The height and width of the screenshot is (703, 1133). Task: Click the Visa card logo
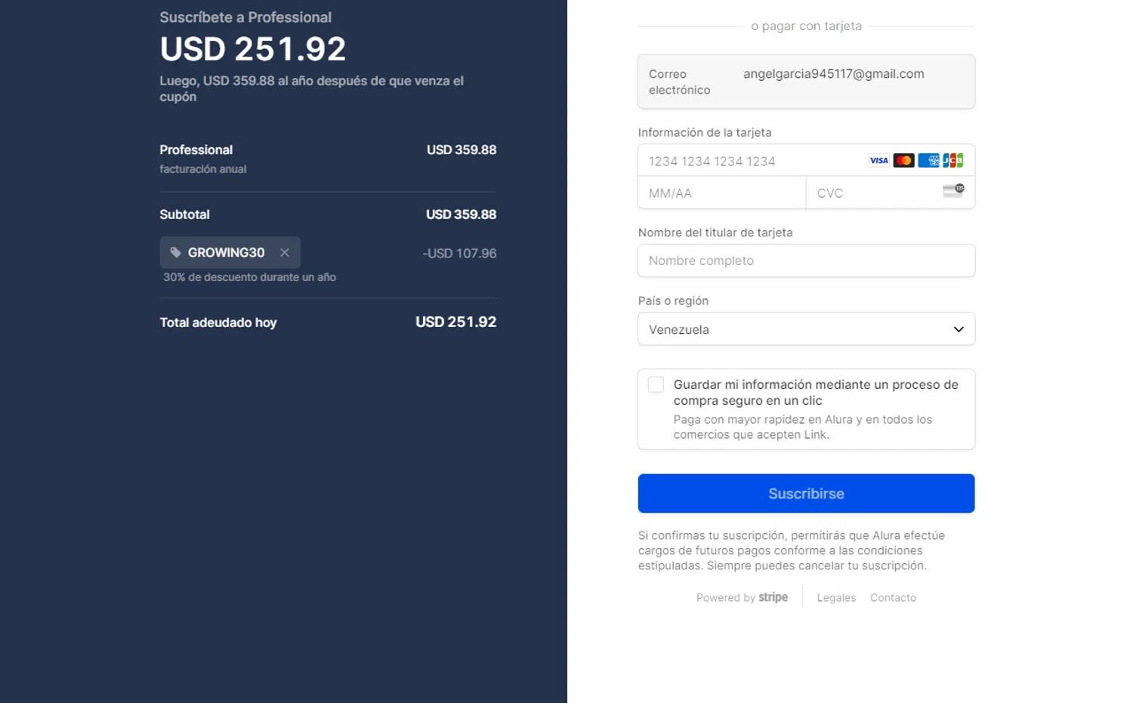coord(878,160)
